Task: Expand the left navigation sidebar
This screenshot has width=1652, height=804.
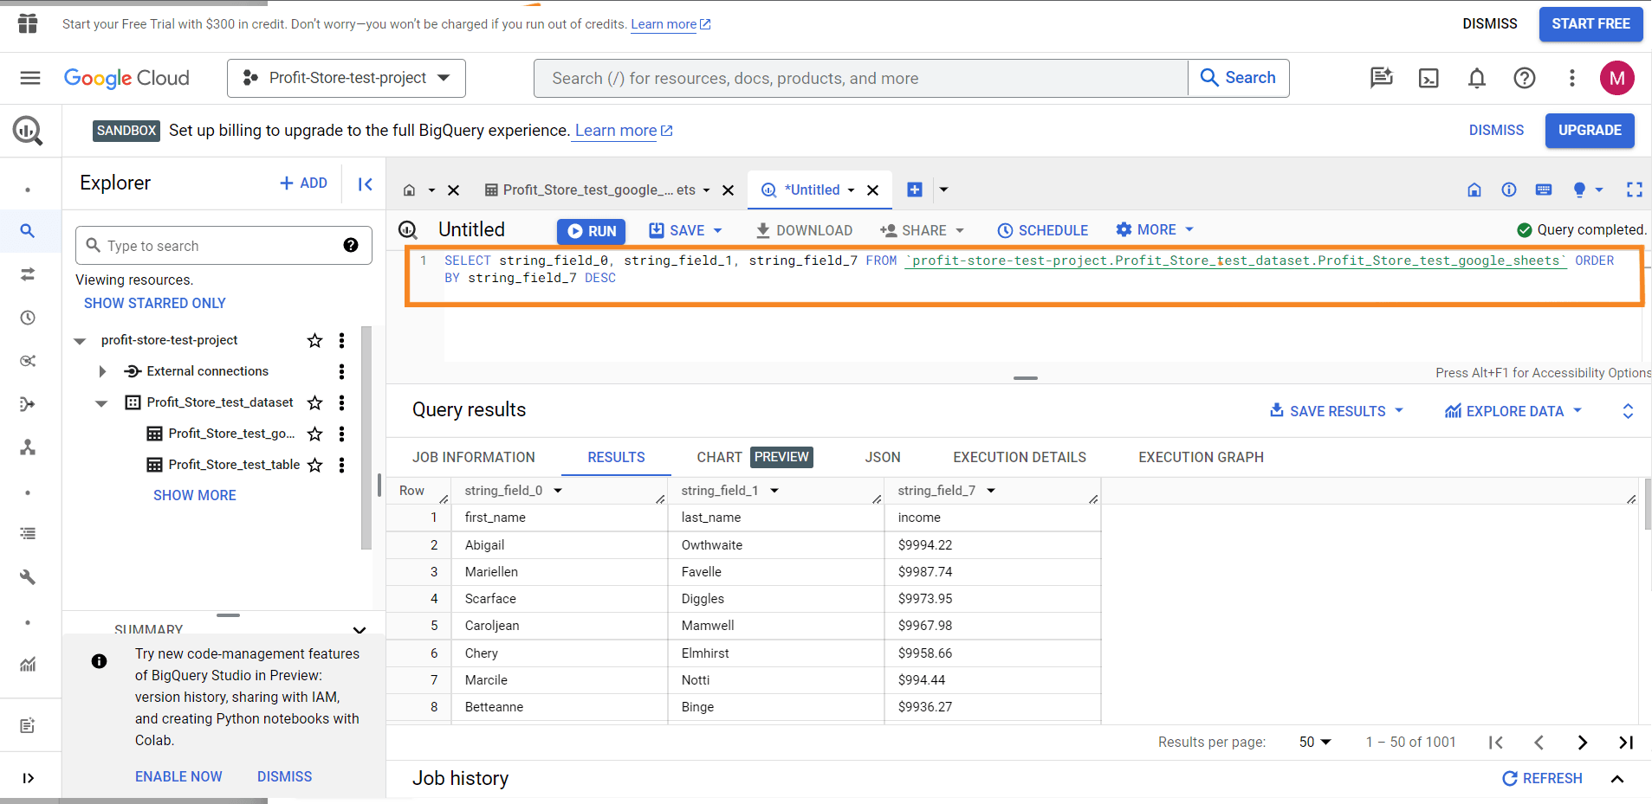Action: click(x=28, y=778)
